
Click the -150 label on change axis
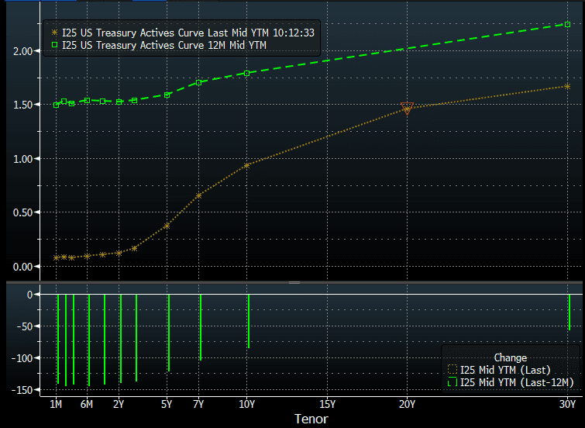click(22, 390)
